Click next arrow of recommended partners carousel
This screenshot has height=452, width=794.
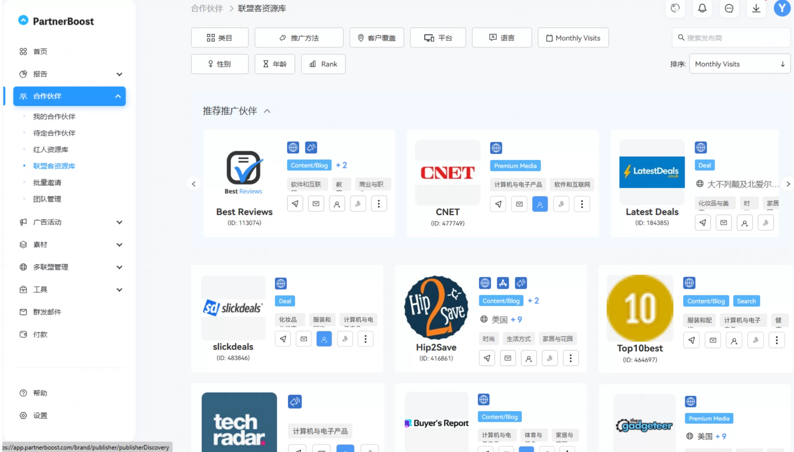tap(788, 184)
